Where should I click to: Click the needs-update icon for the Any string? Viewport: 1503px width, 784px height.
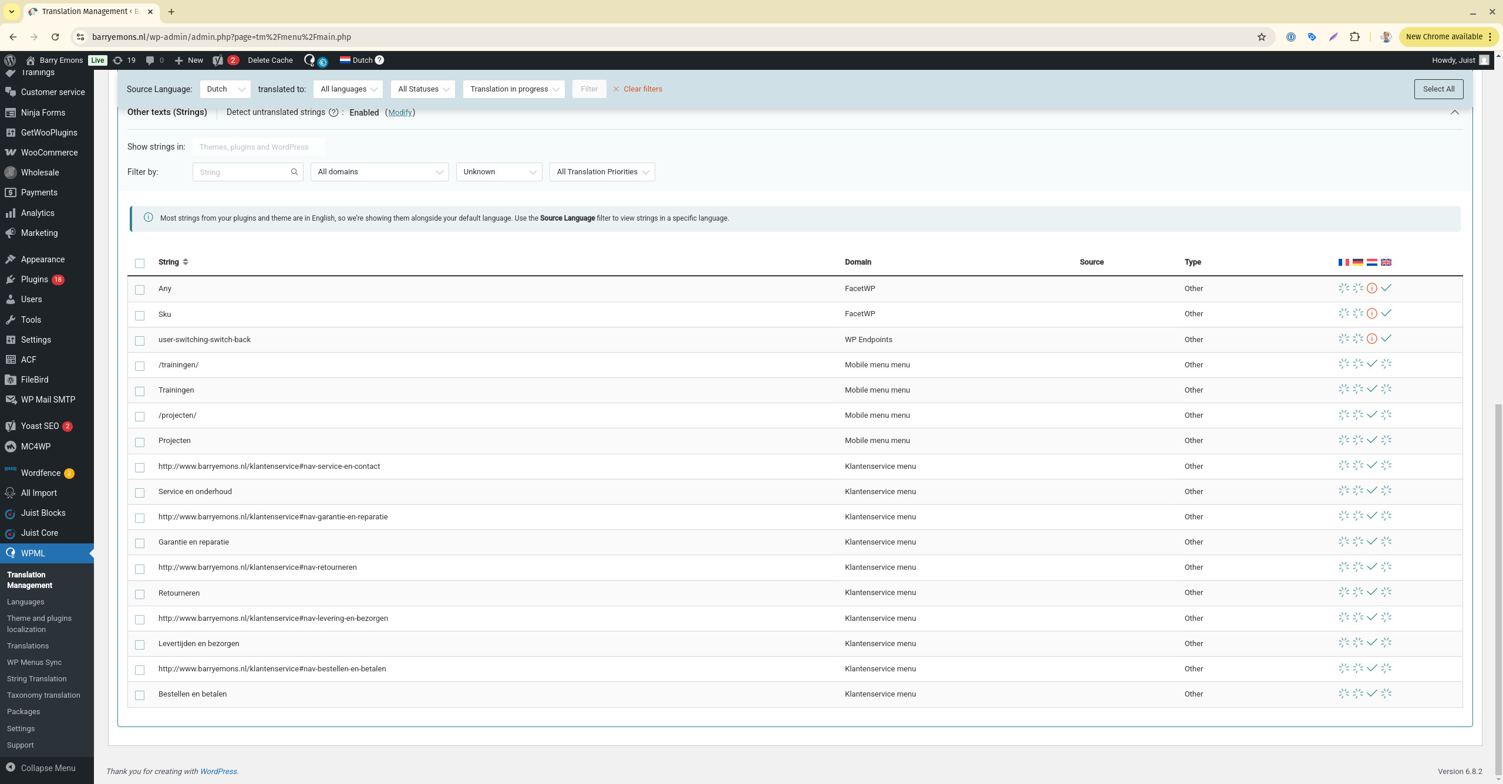coord(1371,288)
